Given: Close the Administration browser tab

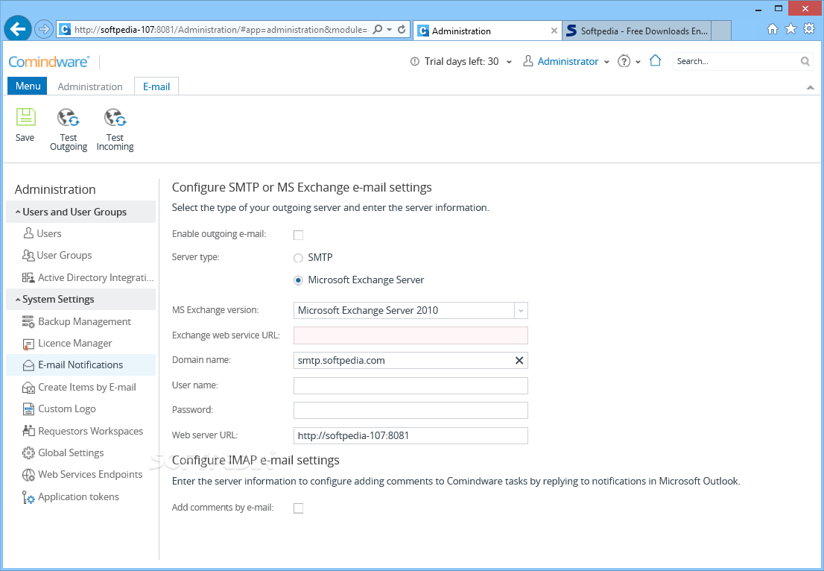Looking at the screenshot, I should (554, 31).
